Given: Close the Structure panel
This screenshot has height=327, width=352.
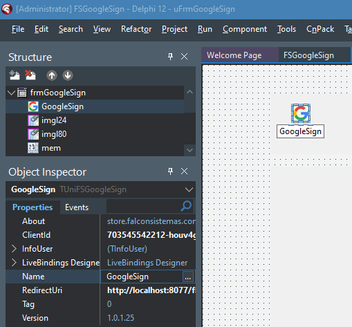Looking at the screenshot, I should [184, 57].
